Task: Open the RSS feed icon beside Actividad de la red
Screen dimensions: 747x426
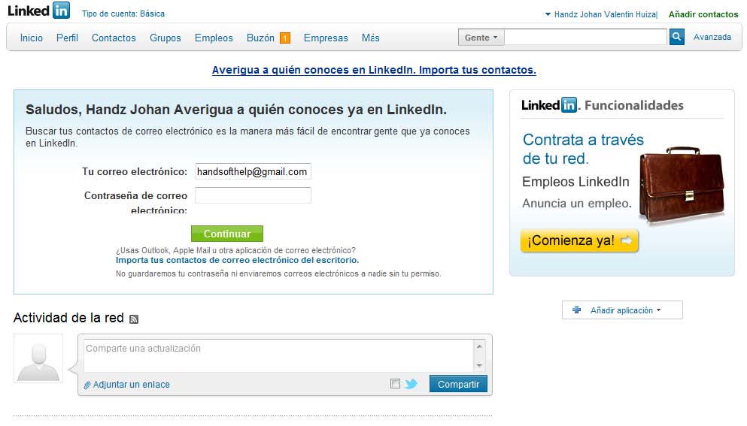Action: [x=134, y=319]
